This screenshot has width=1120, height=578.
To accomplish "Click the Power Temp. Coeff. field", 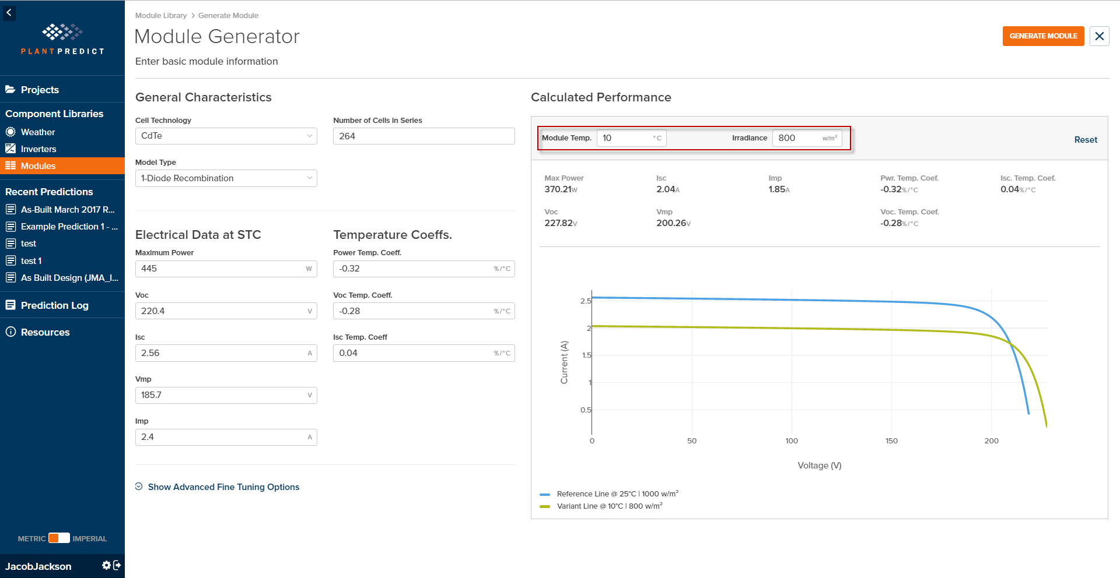I will pos(424,269).
